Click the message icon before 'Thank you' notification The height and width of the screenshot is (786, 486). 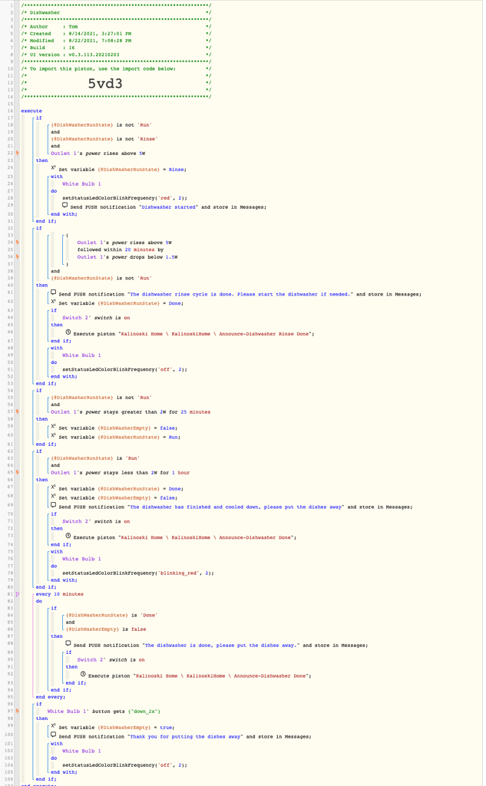[53, 735]
